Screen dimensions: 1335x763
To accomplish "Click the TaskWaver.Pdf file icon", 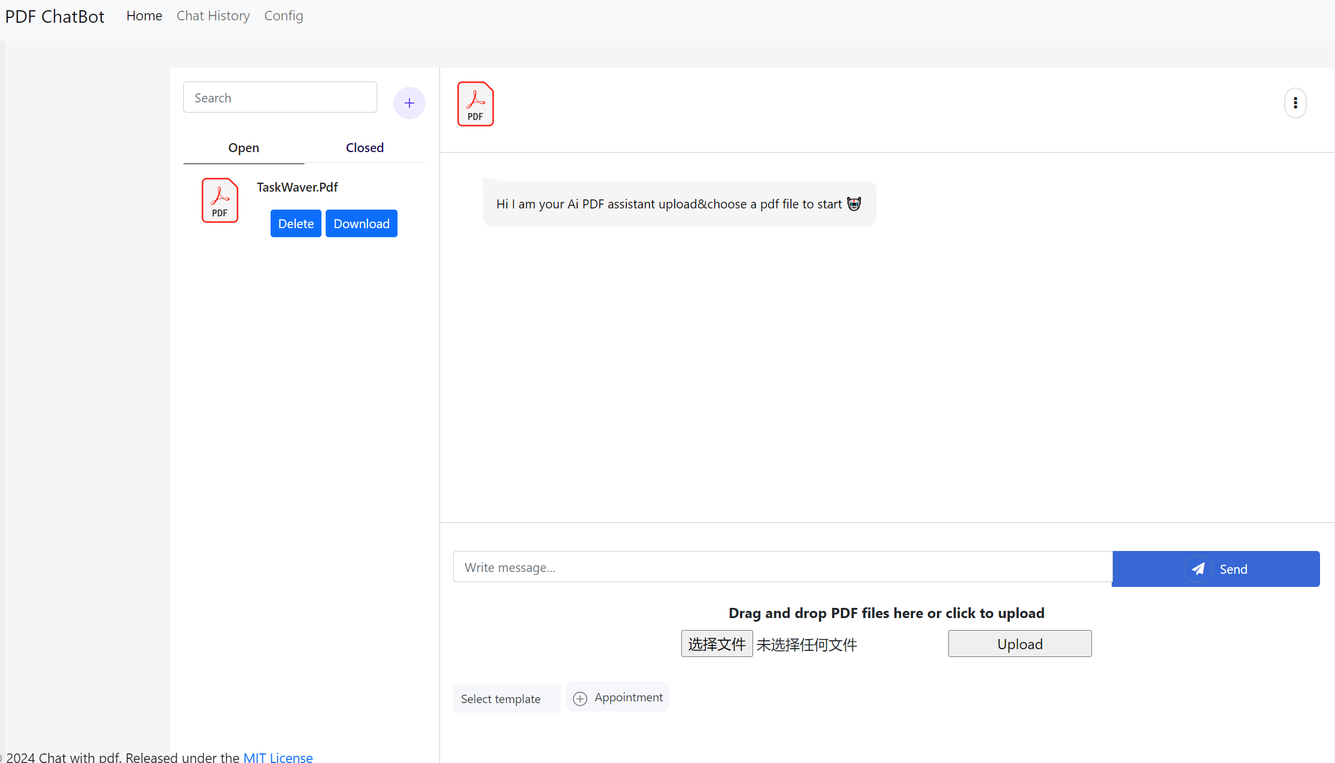I will [220, 200].
